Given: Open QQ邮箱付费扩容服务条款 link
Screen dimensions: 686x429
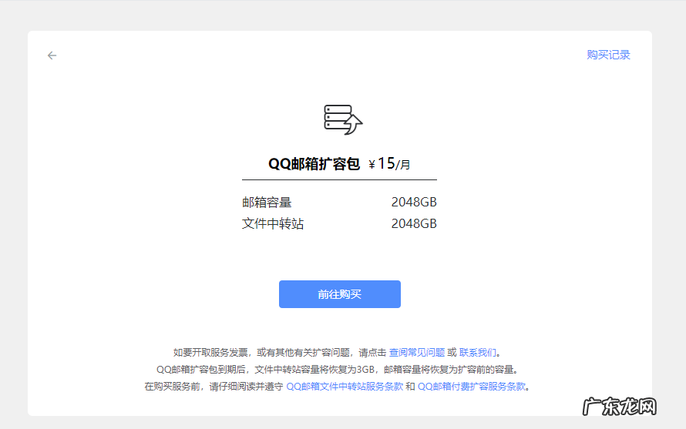Looking at the screenshot, I should pyautogui.click(x=472, y=387).
